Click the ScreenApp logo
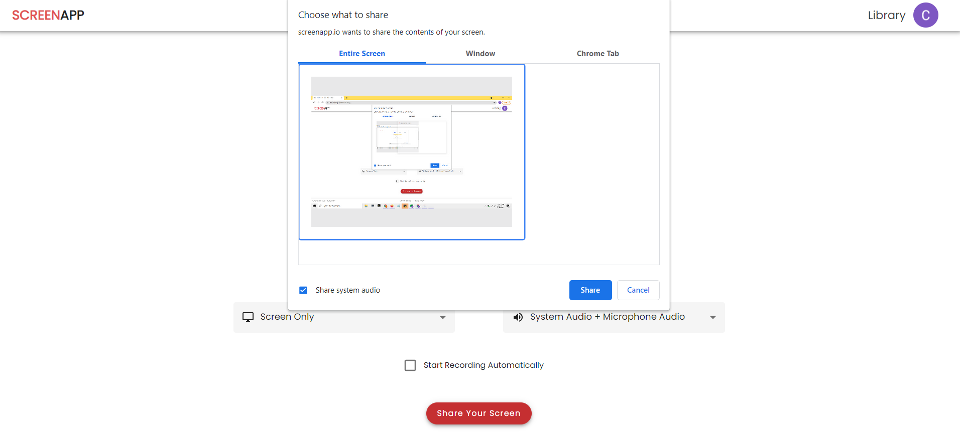 48,15
